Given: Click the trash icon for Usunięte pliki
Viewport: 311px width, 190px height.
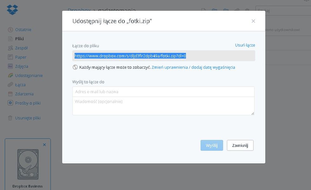Looking at the screenshot, I should (x=10, y=118).
